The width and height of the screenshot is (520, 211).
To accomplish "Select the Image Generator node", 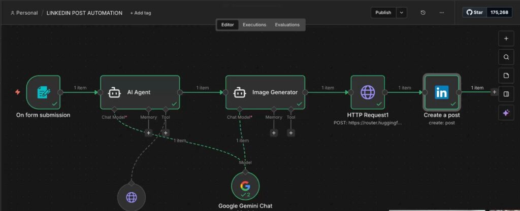I will point(265,92).
